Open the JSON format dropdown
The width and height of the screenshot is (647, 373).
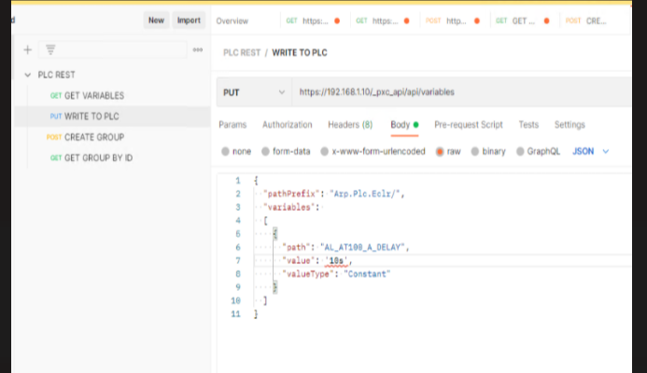pos(590,151)
